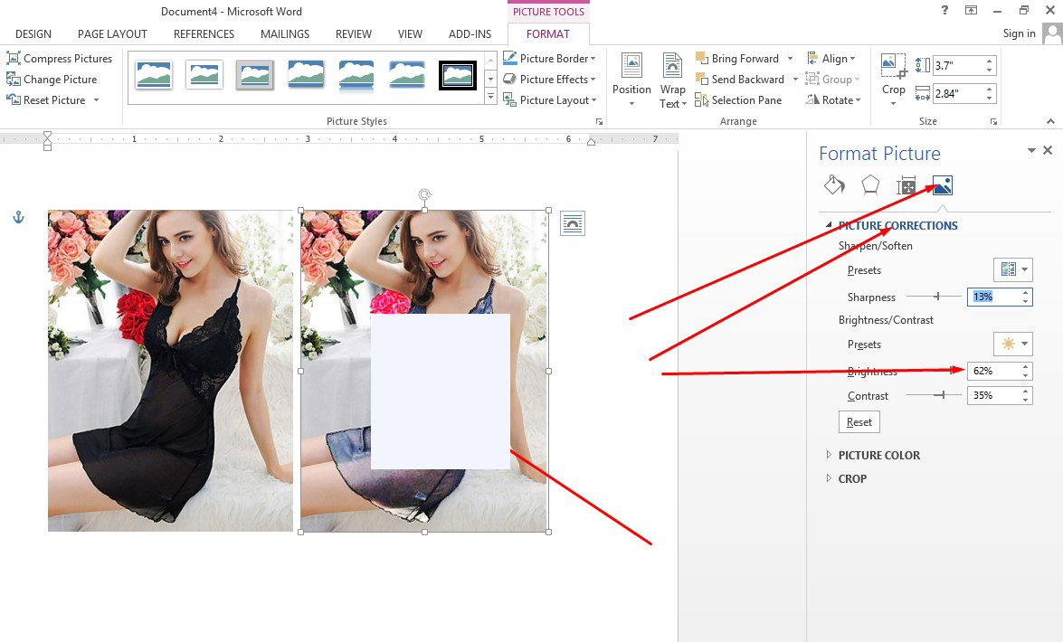Click the Shape Width field showing 2.84"
Screen dimensions: 1063x642
(958, 93)
